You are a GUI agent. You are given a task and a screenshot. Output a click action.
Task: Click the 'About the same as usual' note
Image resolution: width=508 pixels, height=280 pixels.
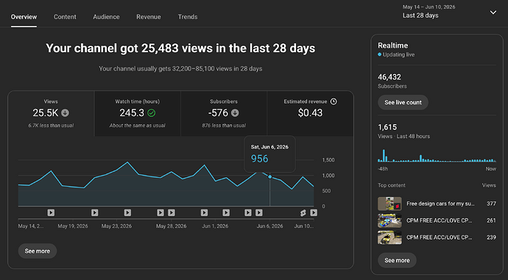tap(138, 126)
